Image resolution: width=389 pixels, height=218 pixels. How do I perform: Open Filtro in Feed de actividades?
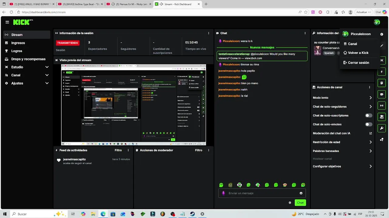(118, 150)
